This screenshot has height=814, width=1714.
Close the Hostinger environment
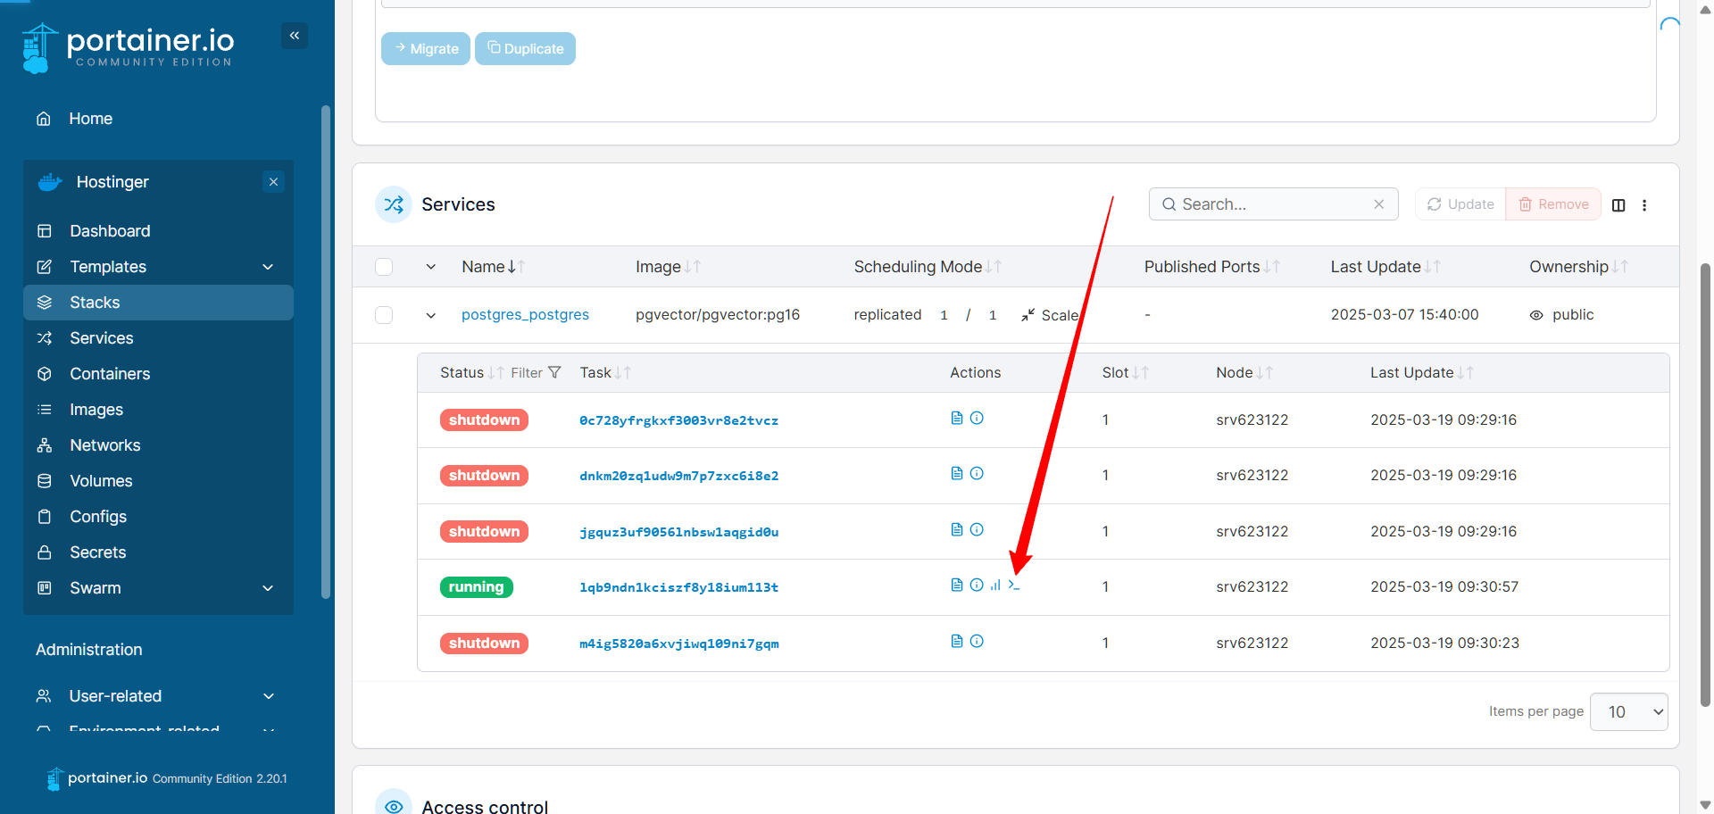point(274,182)
